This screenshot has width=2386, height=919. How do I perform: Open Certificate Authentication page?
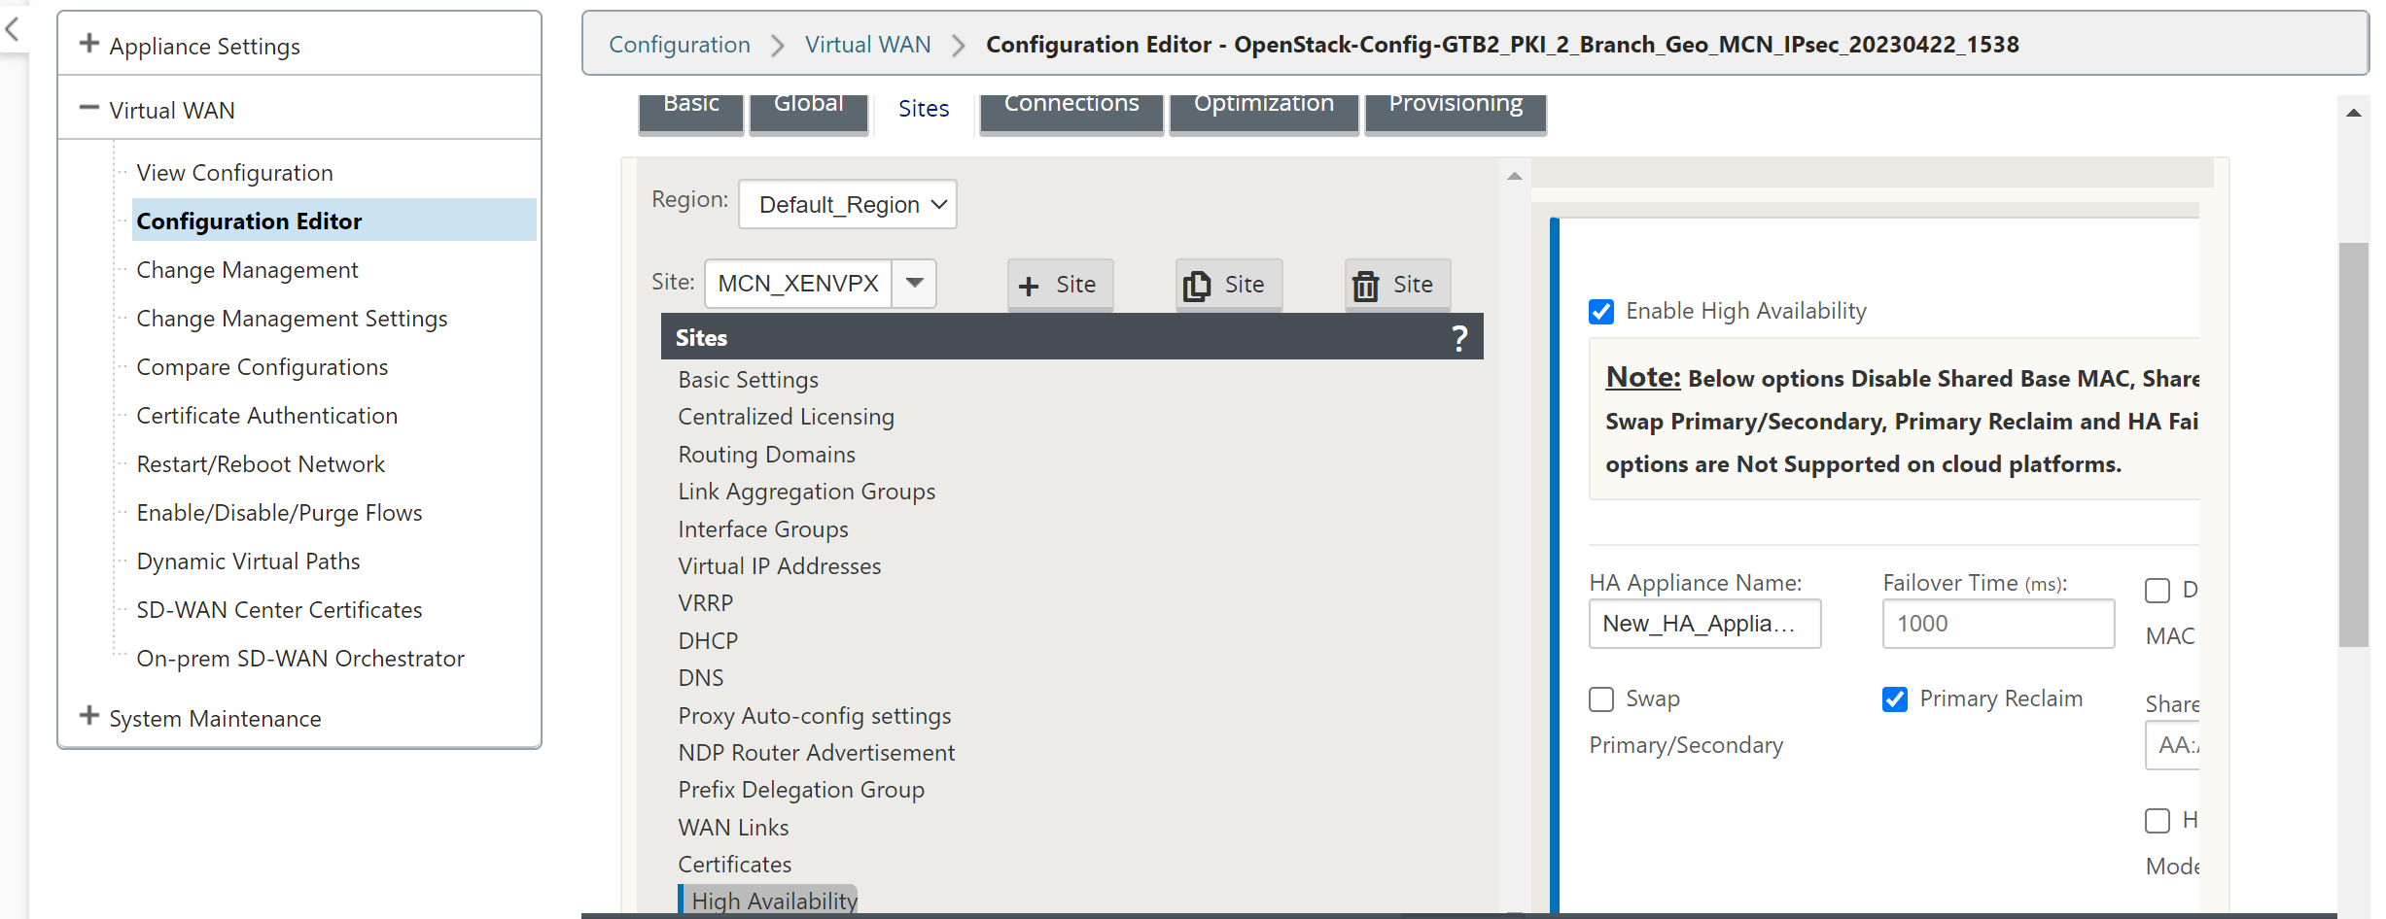coord(266,416)
